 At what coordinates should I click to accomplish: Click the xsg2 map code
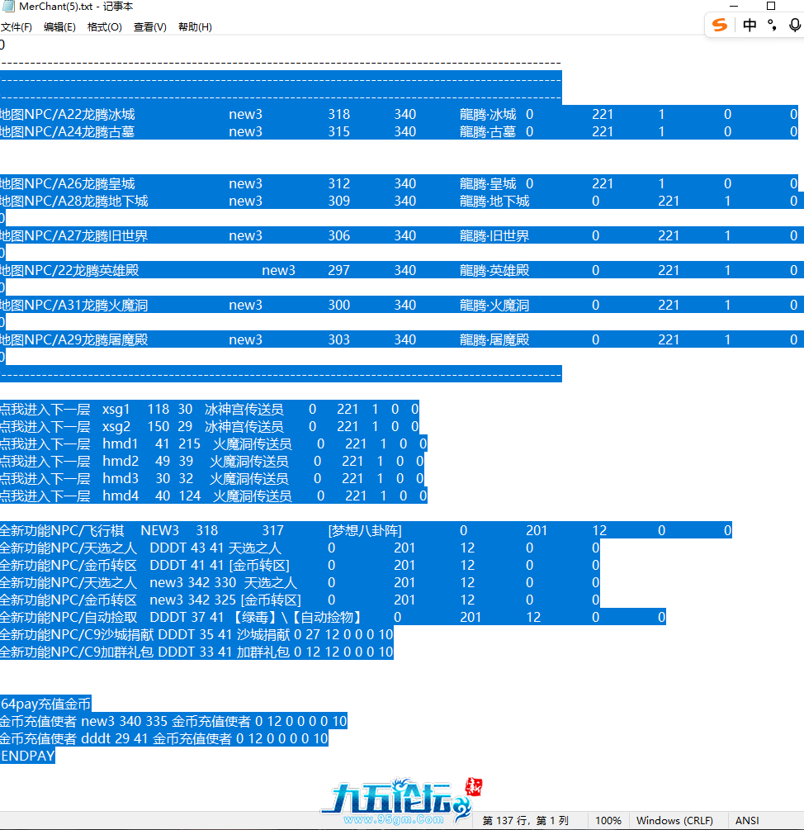pyautogui.click(x=116, y=427)
